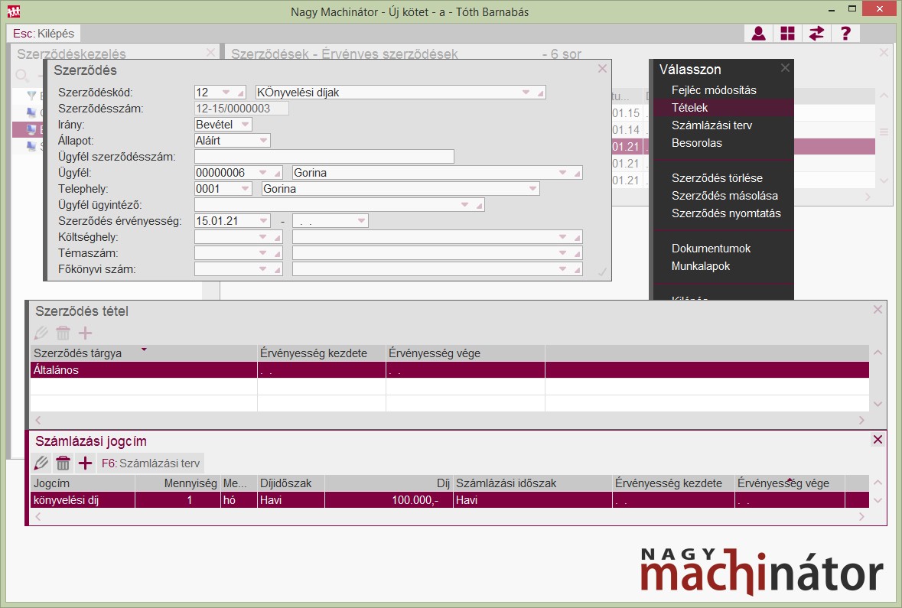
Task: Sort by the Szerződés tárgya column header
Action: (143, 353)
